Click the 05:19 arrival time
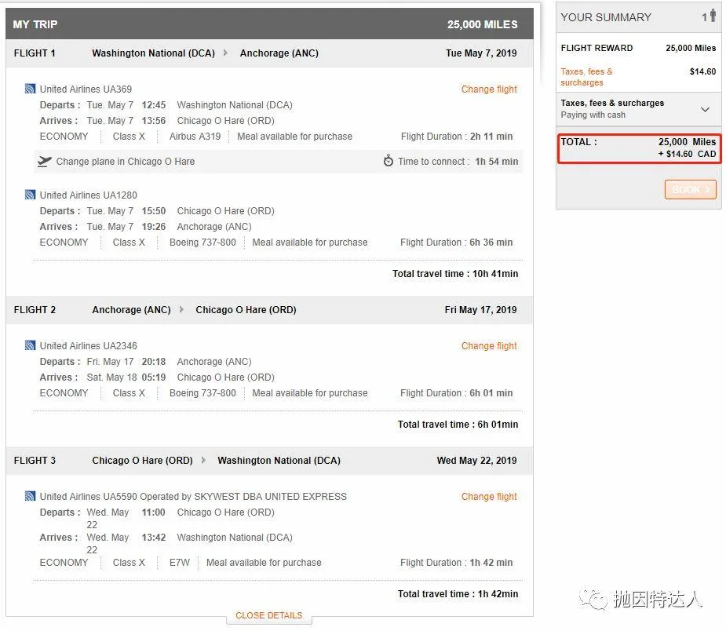The height and width of the screenshot is (631, 726). point(154,378)
